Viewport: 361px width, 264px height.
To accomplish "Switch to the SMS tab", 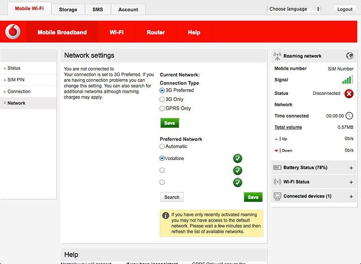I will click(98, 10).
